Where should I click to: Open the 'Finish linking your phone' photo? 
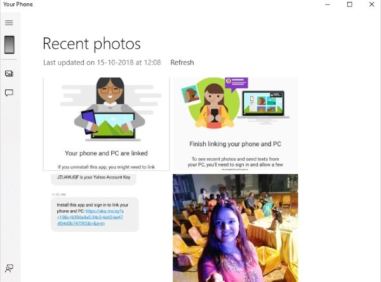235,123
